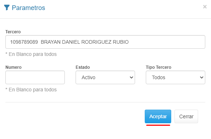
Task: Click the Numero field label
Action: [x=14, y=67]
